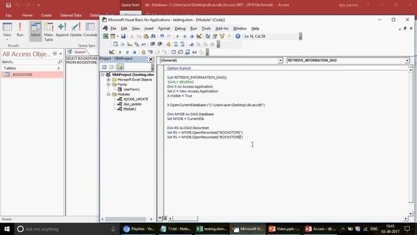Click Windows Start button on taskbar

(x=7, y=229)
